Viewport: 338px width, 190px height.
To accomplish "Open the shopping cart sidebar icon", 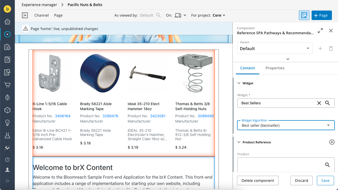I will (x=7, y=85).
